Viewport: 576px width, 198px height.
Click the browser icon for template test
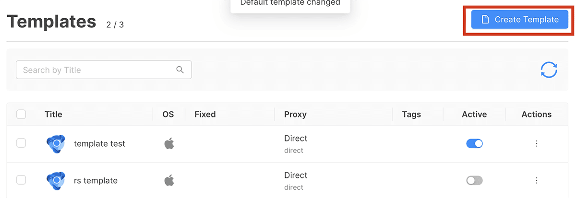(x=56, y=144)
